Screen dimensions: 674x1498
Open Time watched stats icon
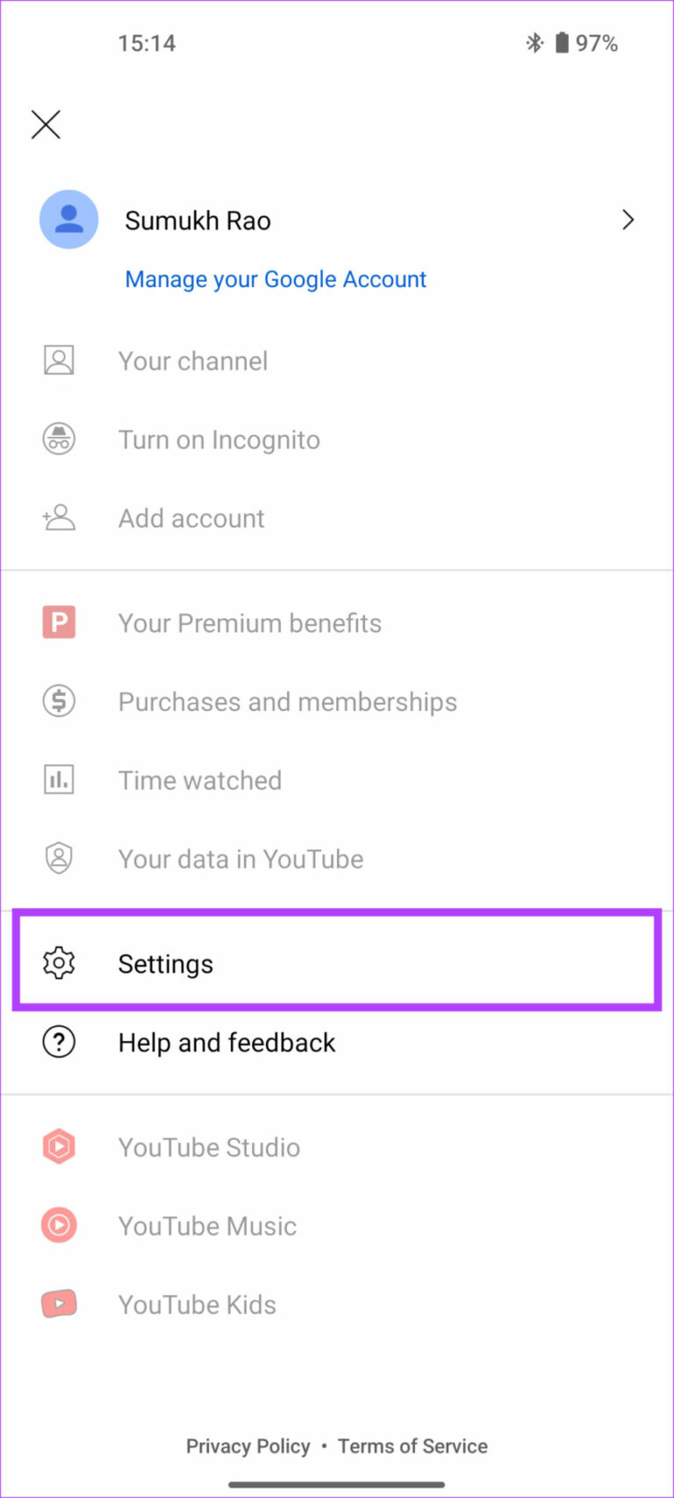[x=58, y=779]
